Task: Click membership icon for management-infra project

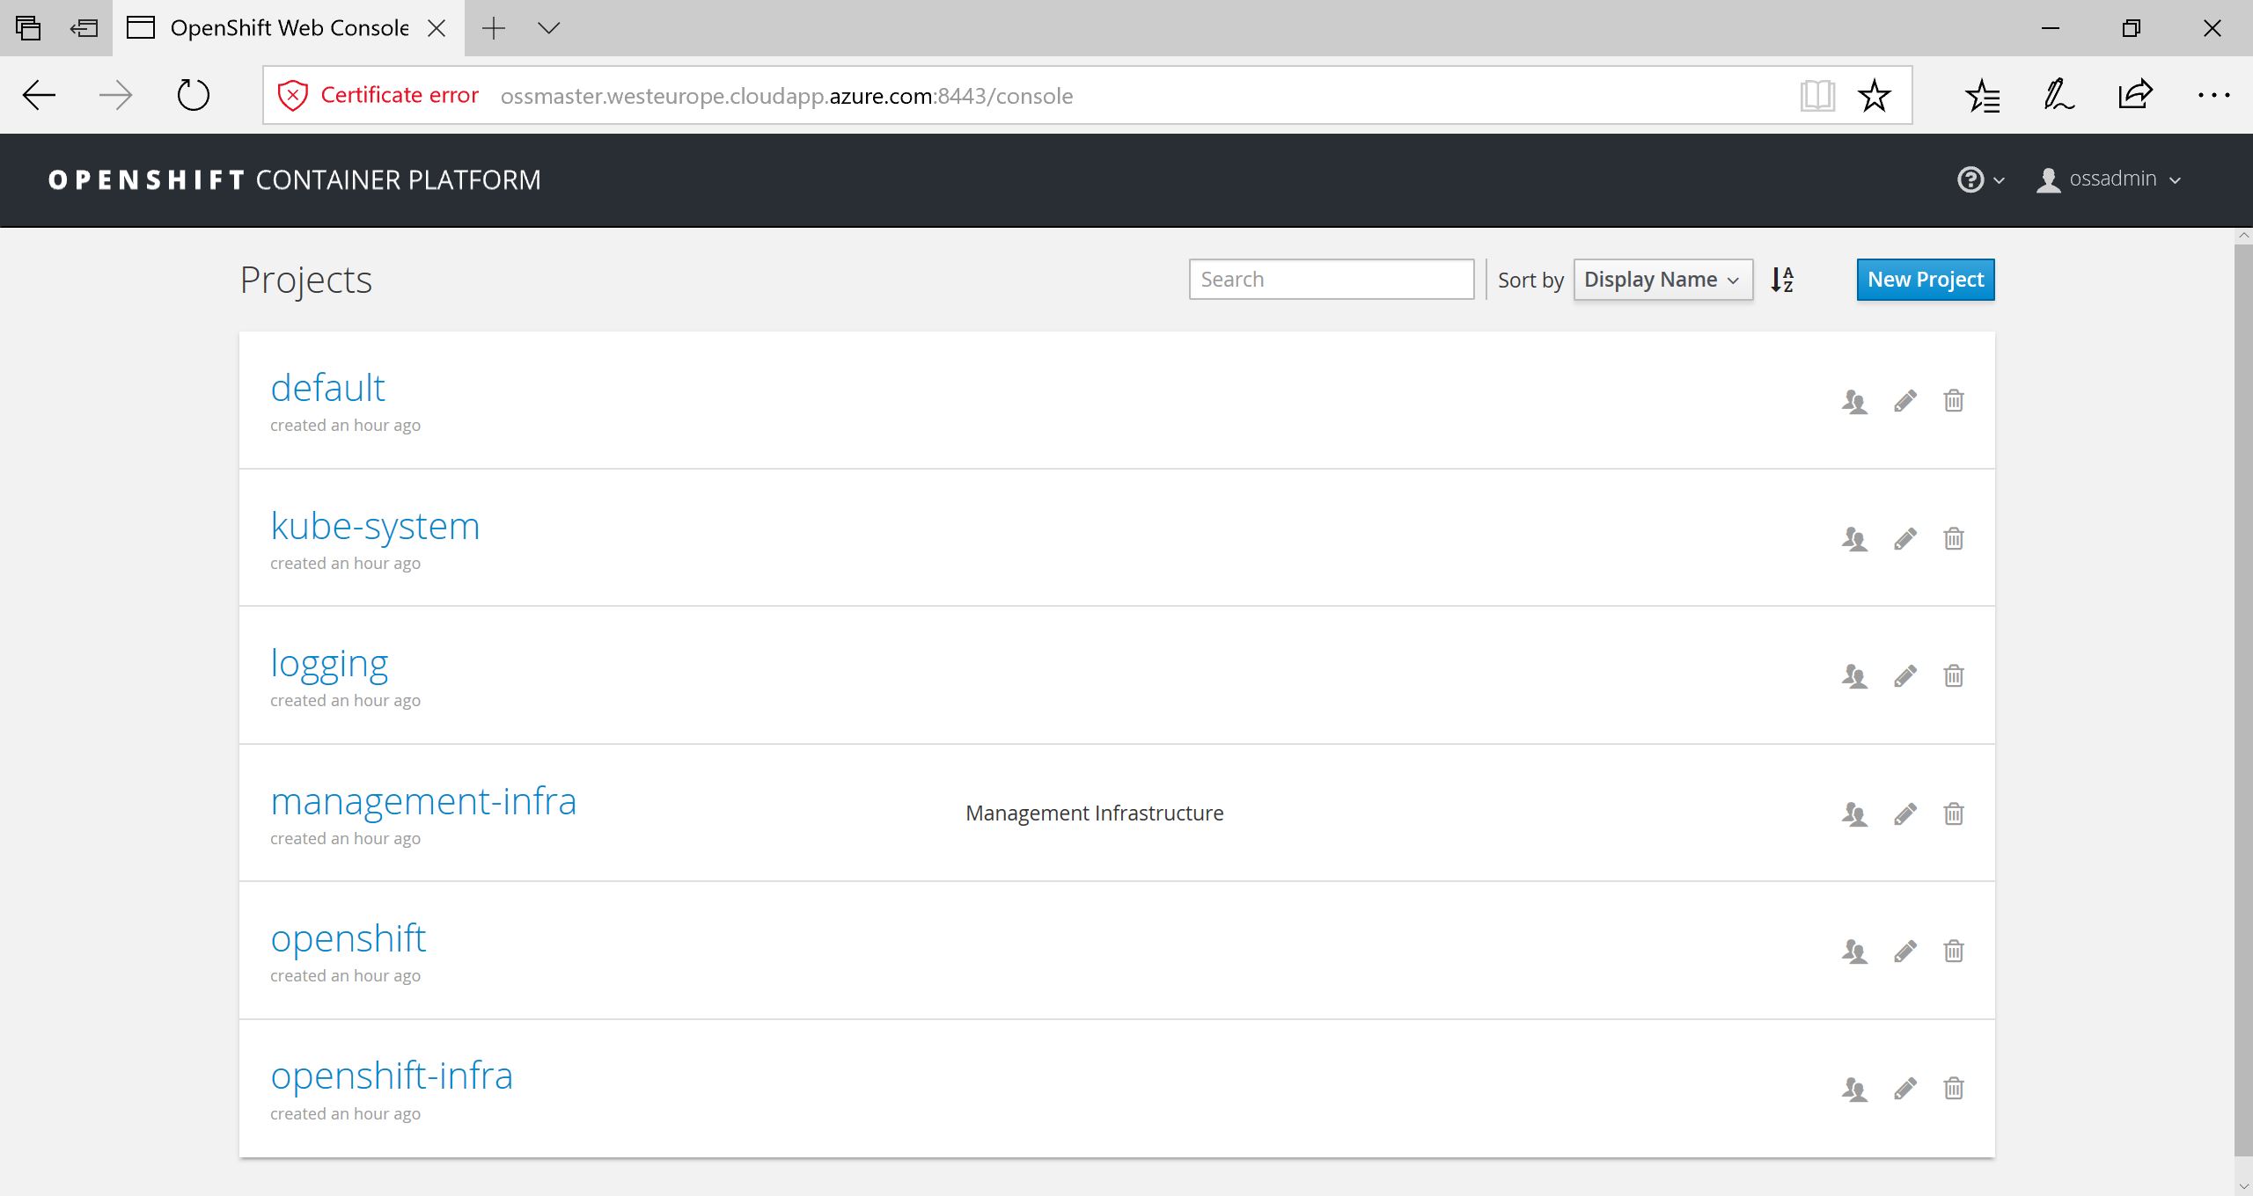Action: point(1854,814)
